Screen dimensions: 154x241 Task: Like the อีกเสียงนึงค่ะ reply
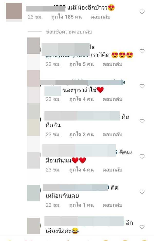click(142, 227)
